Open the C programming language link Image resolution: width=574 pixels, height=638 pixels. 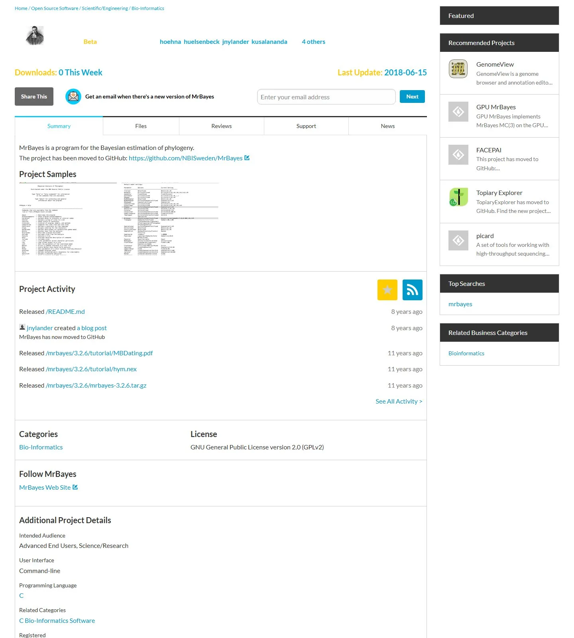pos(22,596)
